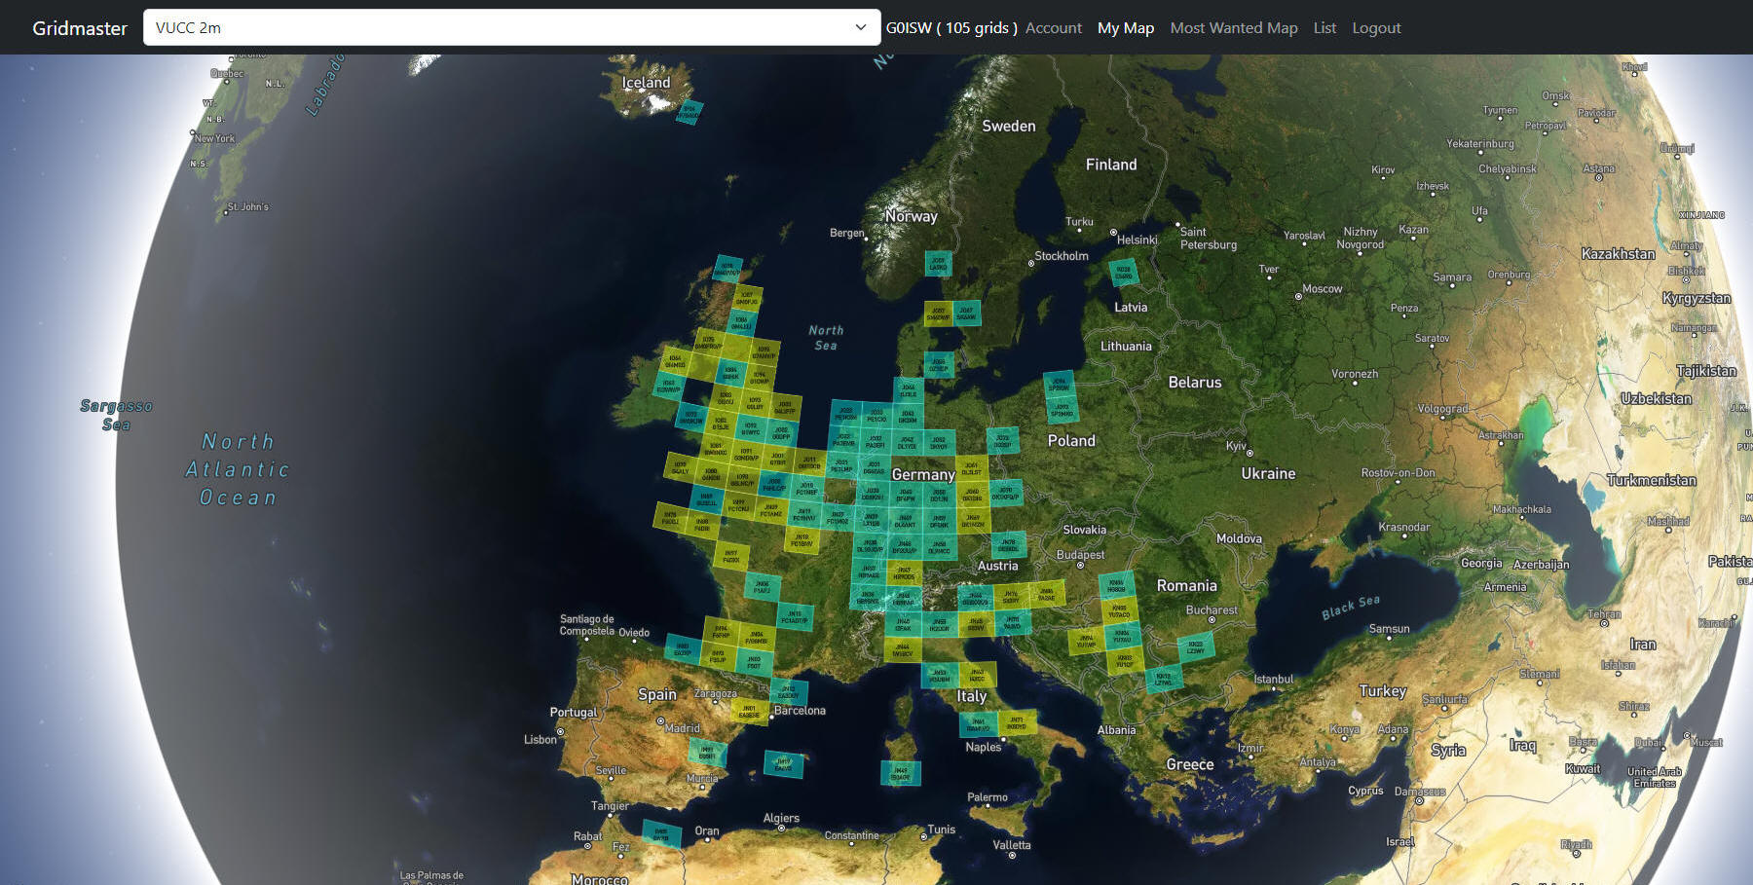Select the yellow JN86 grid square south of Budapest

[x=1046, y=593]
